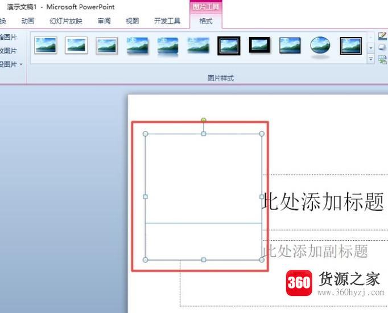Screen dimensions: 388x313
Task: Apply the Drop Shadow Rectangle picture style
Action: pyautogui.click(x=137, y=46)
